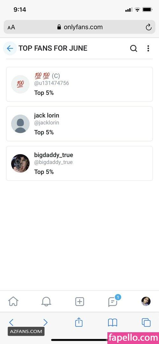Show Safari open tabs overview
The height and width of the screenshot is (344, 159).
tap(146, 322)
